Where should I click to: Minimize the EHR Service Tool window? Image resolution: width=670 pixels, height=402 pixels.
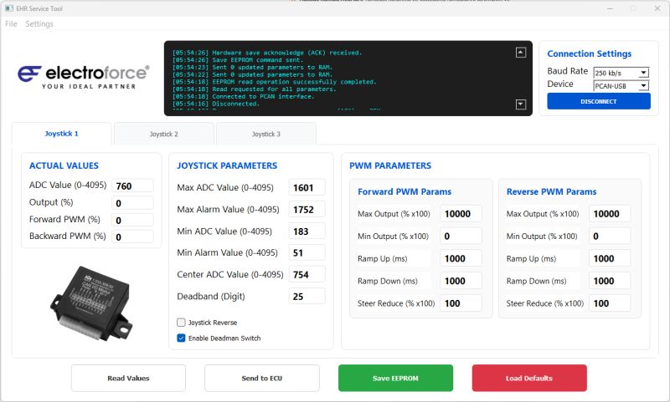coord(611,8)
